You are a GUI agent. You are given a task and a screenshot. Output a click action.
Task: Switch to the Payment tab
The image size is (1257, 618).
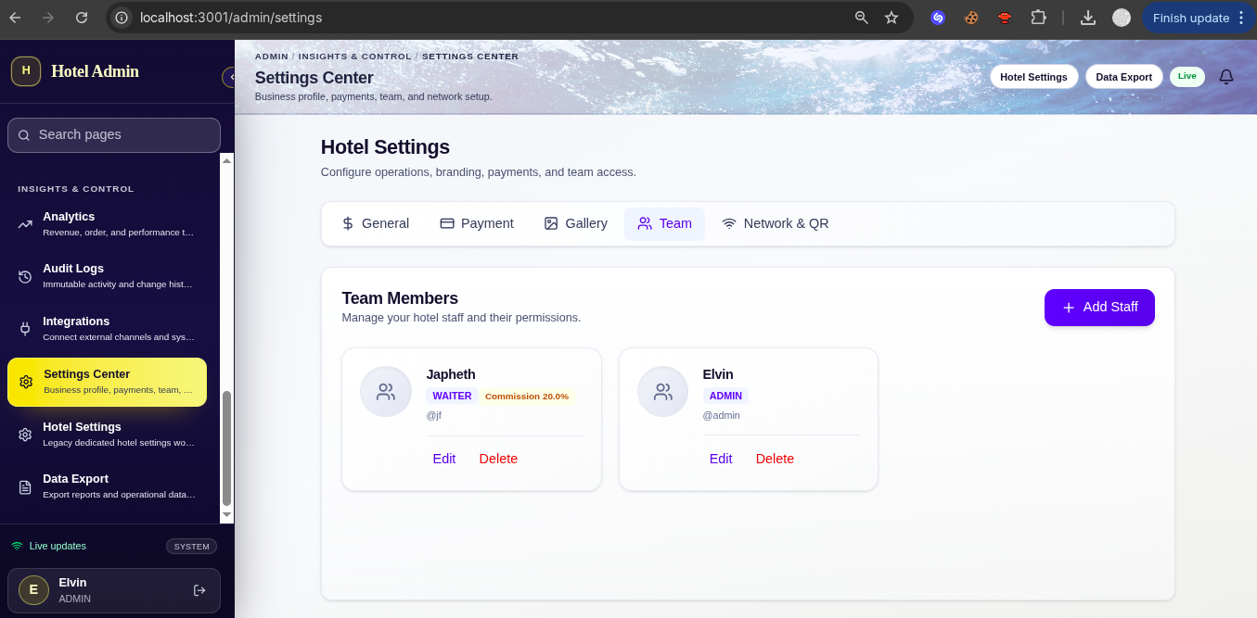[x=477, y=223]
